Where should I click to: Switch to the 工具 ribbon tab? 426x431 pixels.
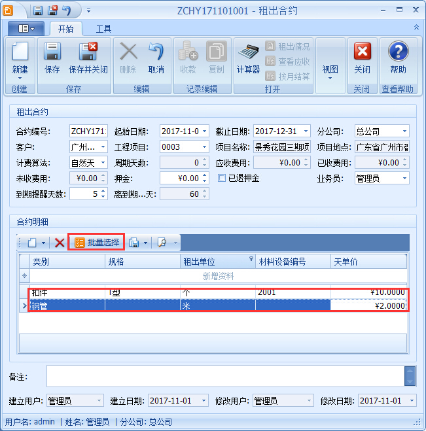pyautogui.click(x=103, y=29)
